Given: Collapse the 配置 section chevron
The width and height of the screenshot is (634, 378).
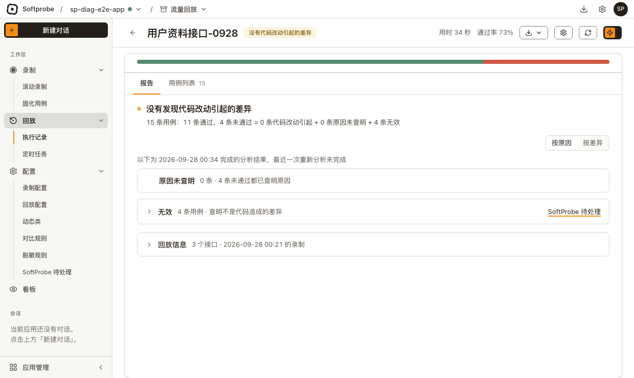Looking at the screenshot, I should [101, 171].
